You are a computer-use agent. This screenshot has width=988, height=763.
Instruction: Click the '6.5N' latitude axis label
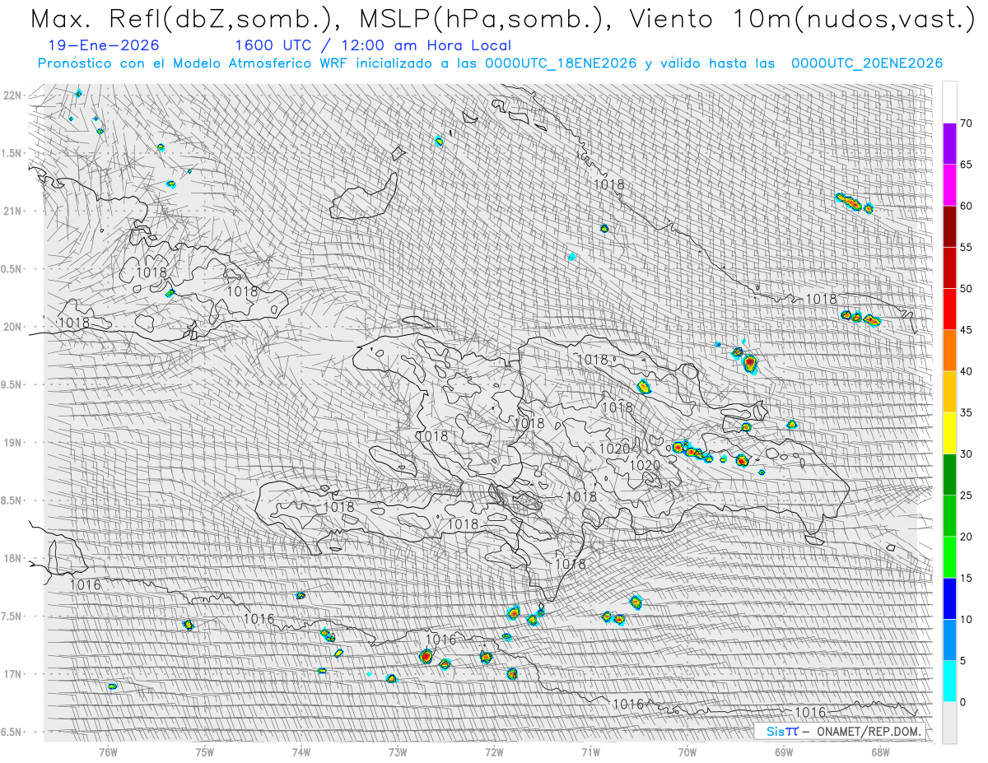11,732
